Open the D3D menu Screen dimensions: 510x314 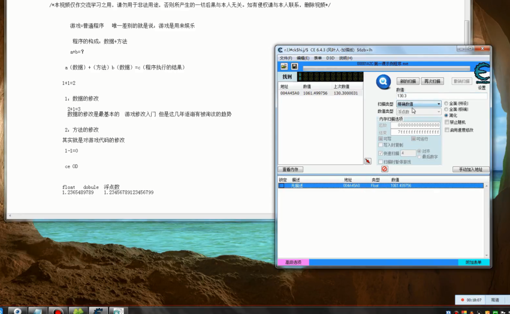tap(330, 58)
